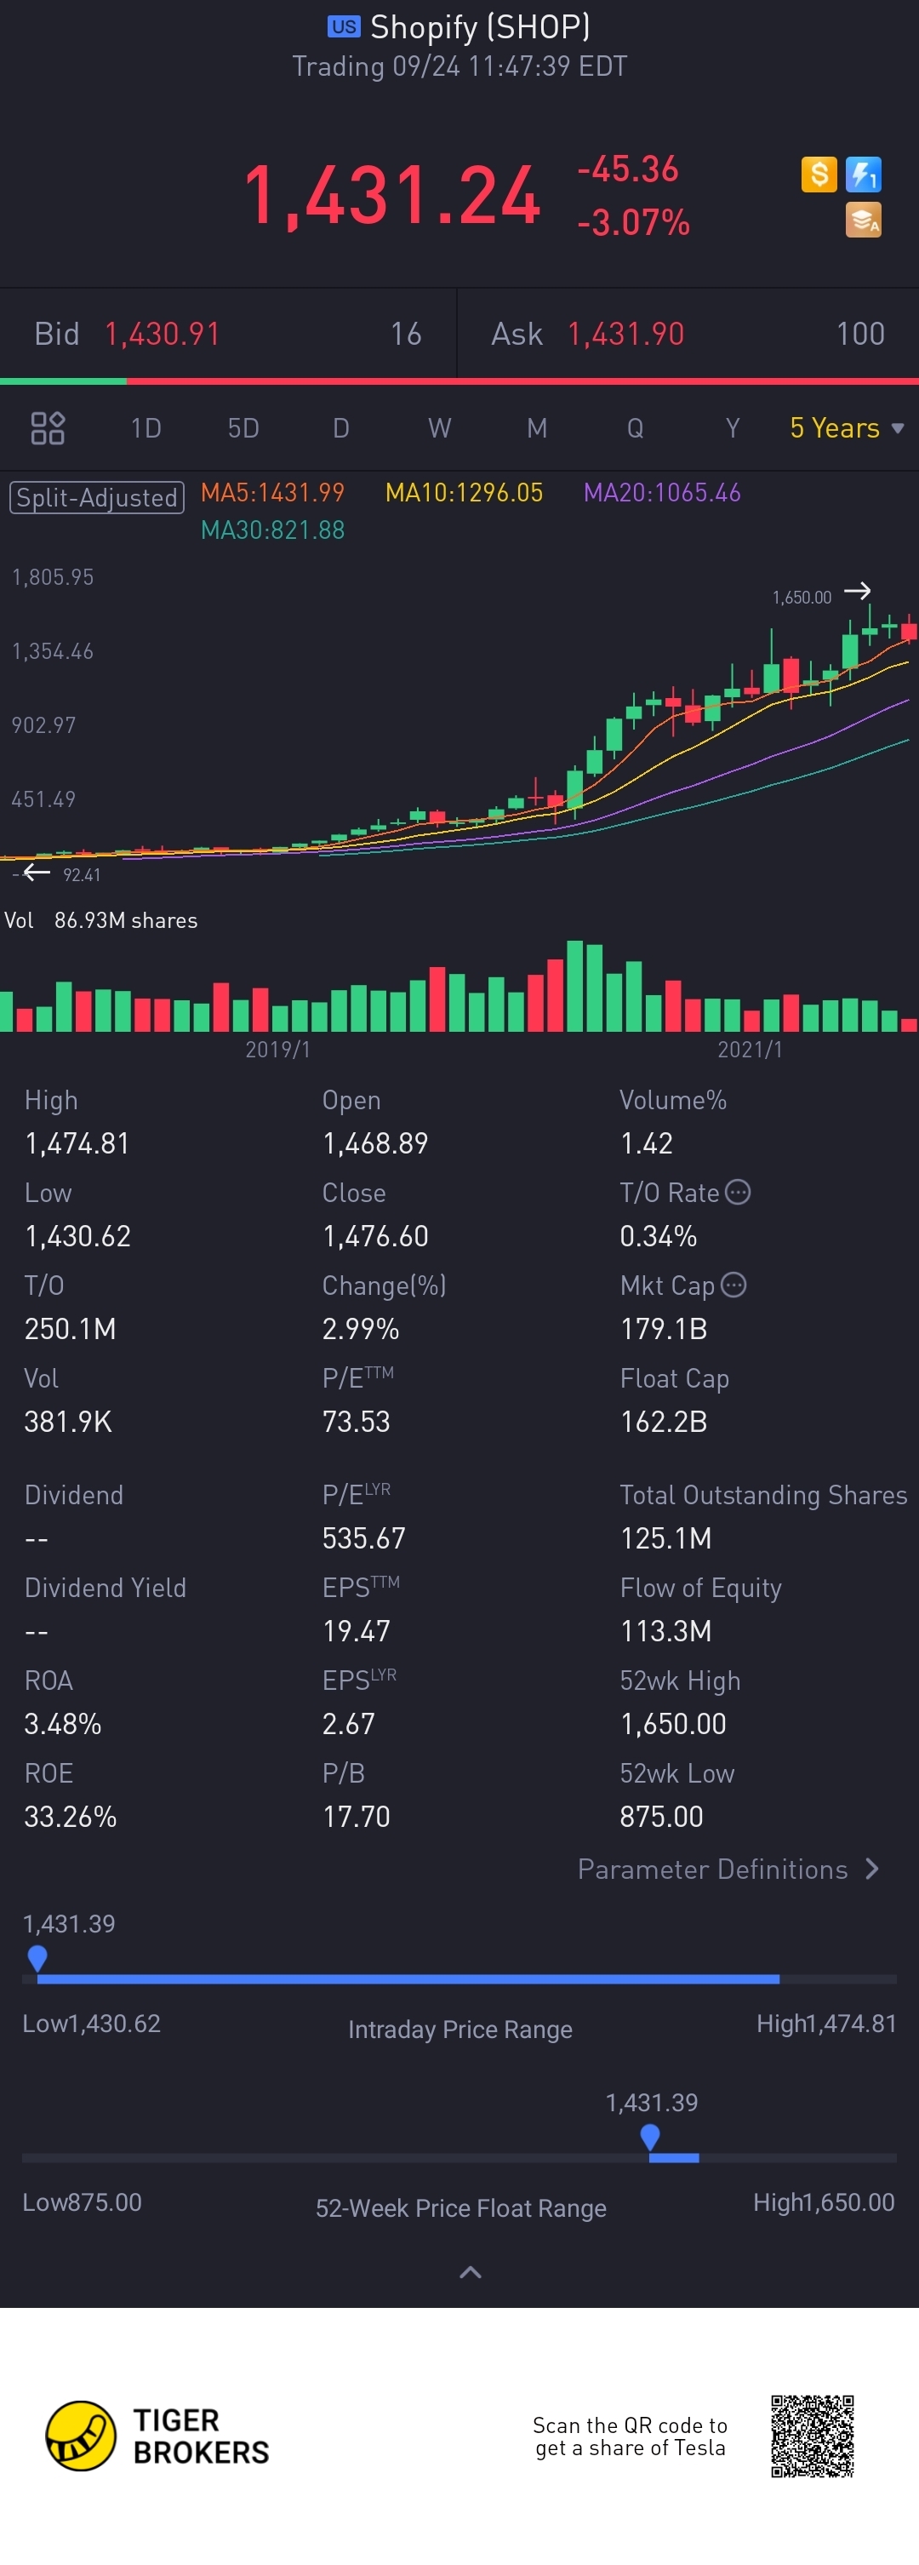Screen dimensions: 919x2565
Task: Tap the QR code image
Action: 813,2436
